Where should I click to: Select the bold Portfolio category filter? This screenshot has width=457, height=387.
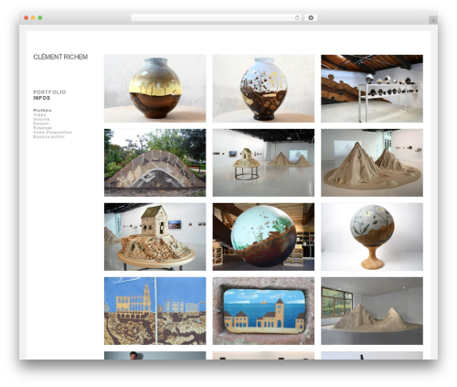(x=42, y=111)
